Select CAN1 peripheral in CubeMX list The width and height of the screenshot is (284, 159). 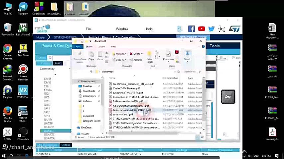click(x=47, y=79)
